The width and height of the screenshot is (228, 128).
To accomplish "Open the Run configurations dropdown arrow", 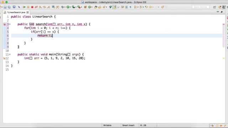I will pos(71,7).
